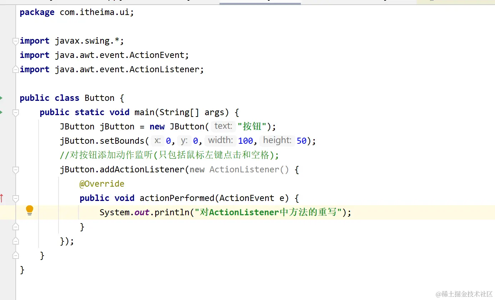
Task: Click the italic "out" field
Action: (x=142, y=212)
